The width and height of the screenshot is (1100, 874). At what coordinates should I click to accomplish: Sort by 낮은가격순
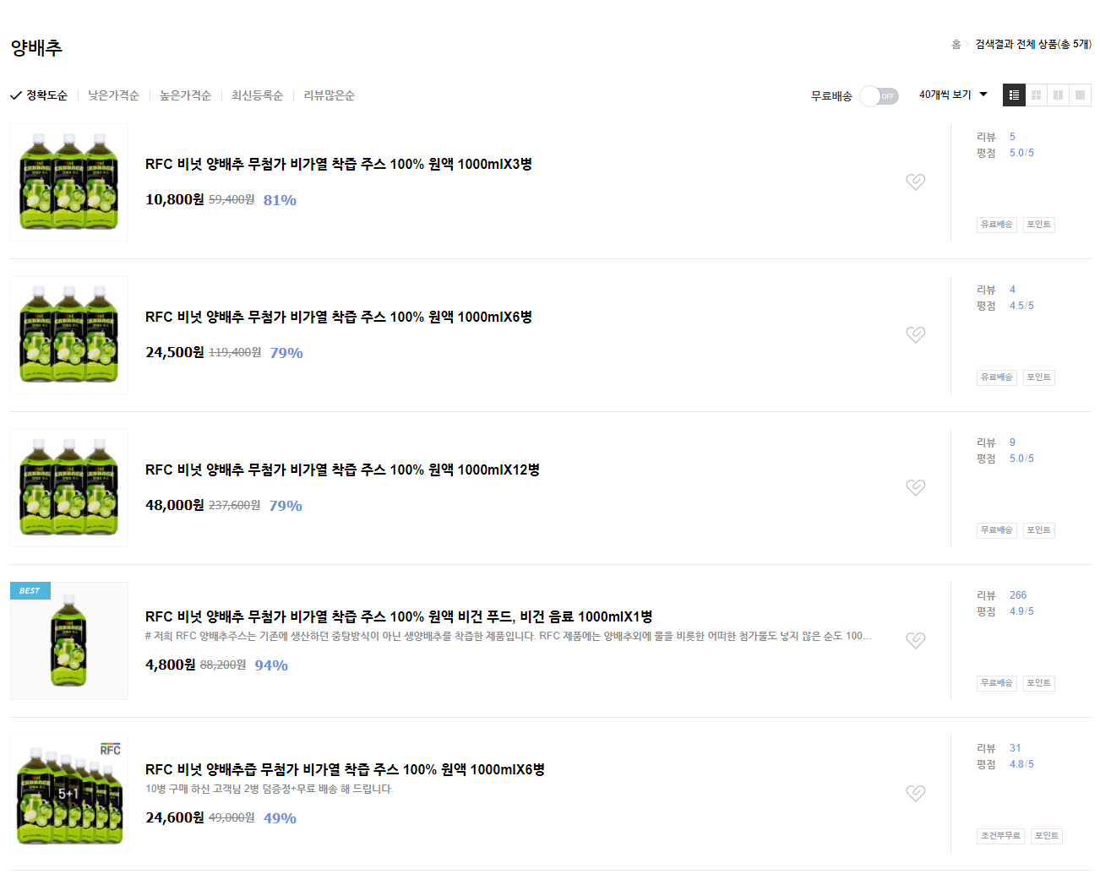[x=113, y=95]
